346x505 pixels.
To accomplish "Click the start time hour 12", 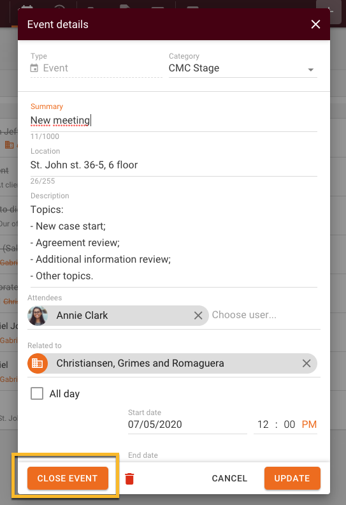I will [263, 424].
